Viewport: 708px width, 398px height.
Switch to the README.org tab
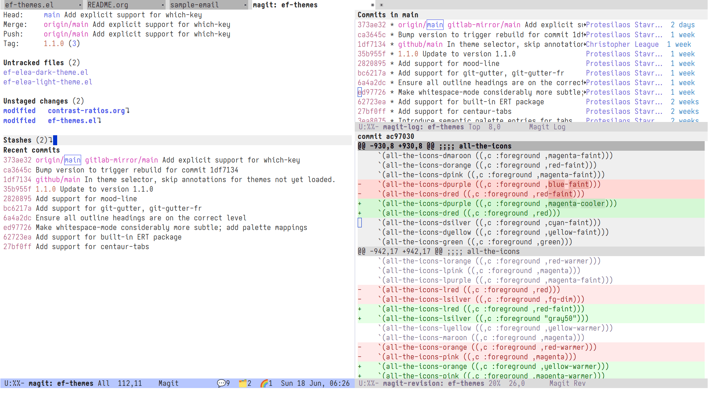[108, 5]
